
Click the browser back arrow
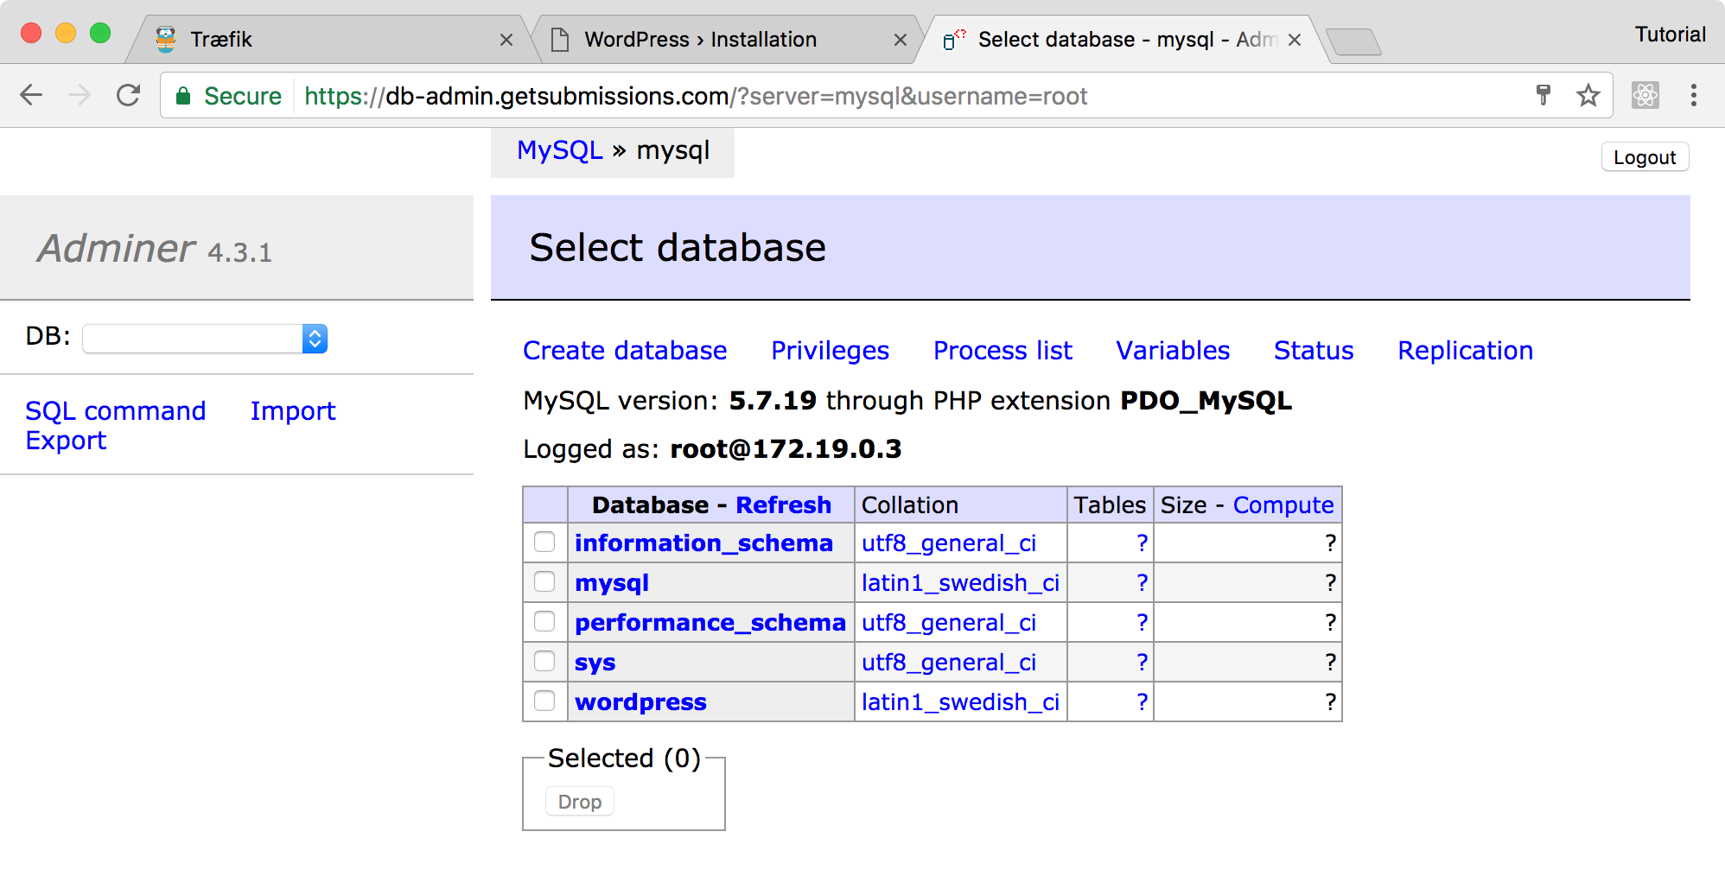coord(32,95)
